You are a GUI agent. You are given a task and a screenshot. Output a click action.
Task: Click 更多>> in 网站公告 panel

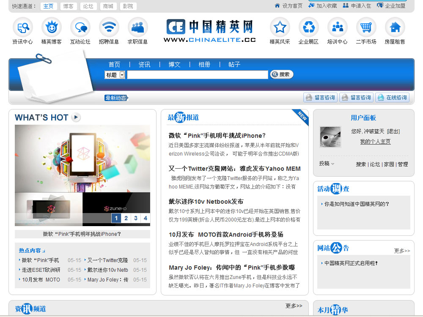pos(402,251)
